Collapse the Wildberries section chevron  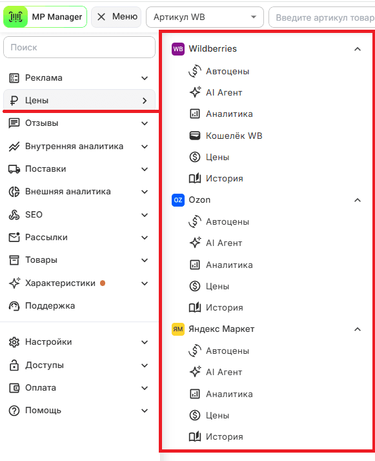358,49
